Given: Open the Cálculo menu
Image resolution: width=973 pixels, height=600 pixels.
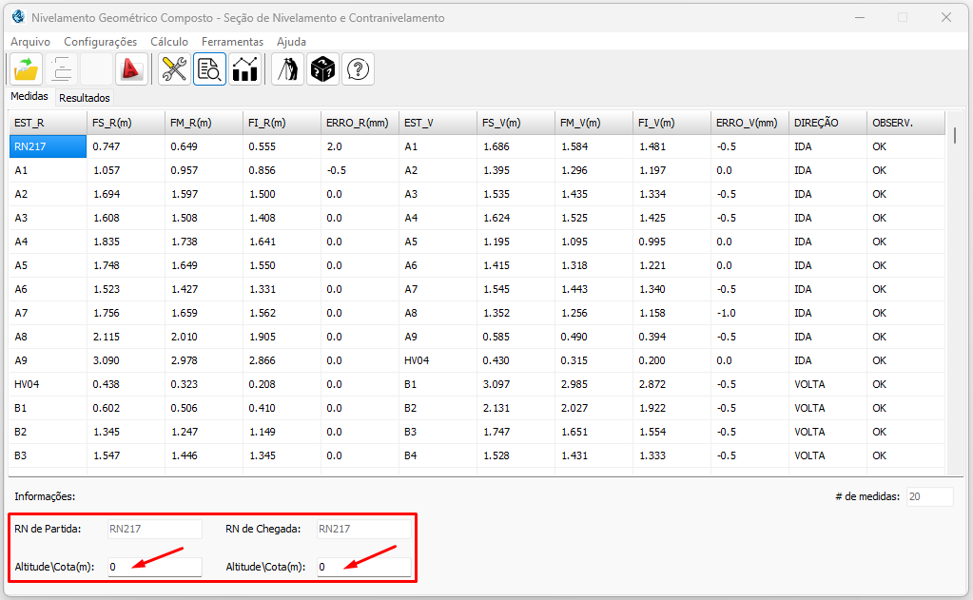Looking at the screenshot, I should coord(169,42).
